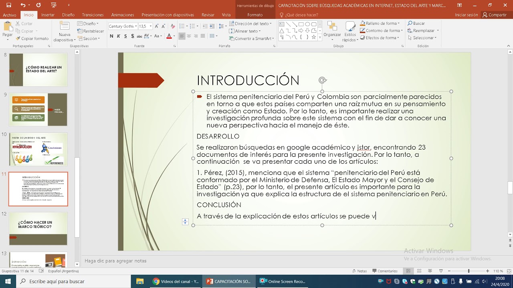Increase list indent level icon

click(212, 26)
